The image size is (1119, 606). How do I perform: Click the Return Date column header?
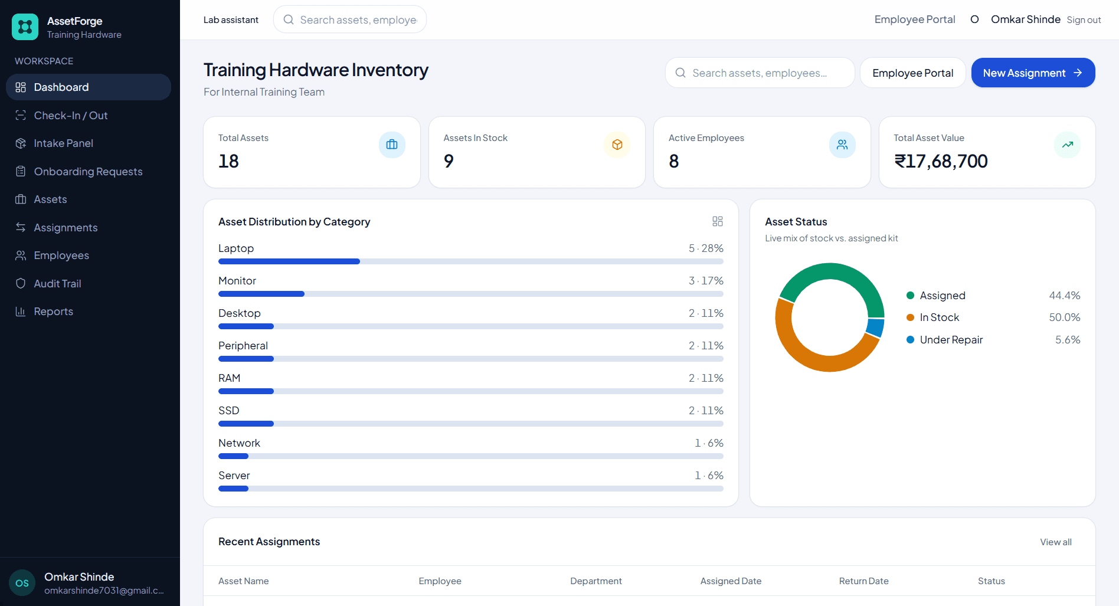click(864, 581)
